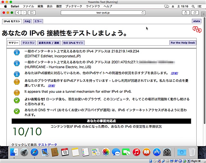Click the clock showing 土 19:16

pyautogui.click(x=183, y=6)
